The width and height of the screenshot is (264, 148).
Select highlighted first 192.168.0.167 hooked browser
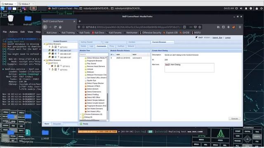coord(60,51)
